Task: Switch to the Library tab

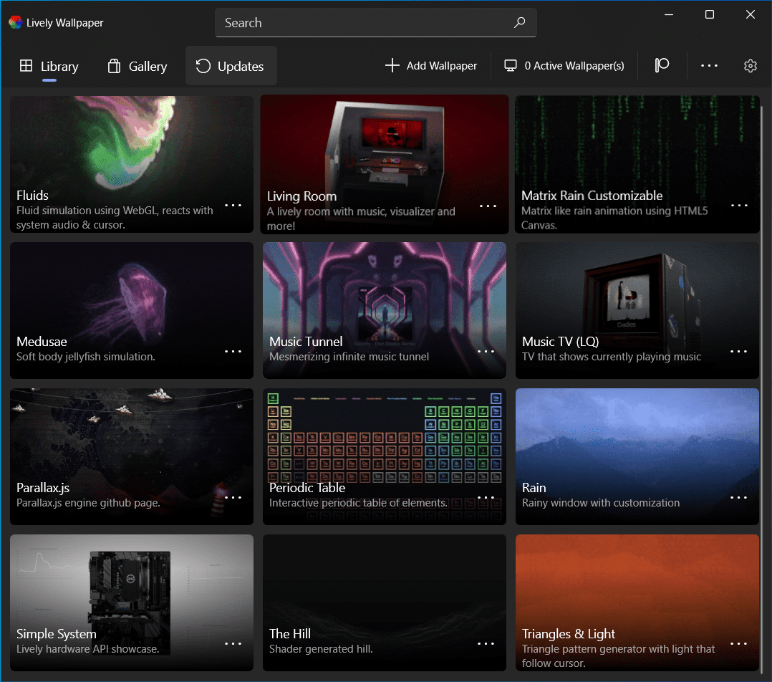Action: (49, 67)
